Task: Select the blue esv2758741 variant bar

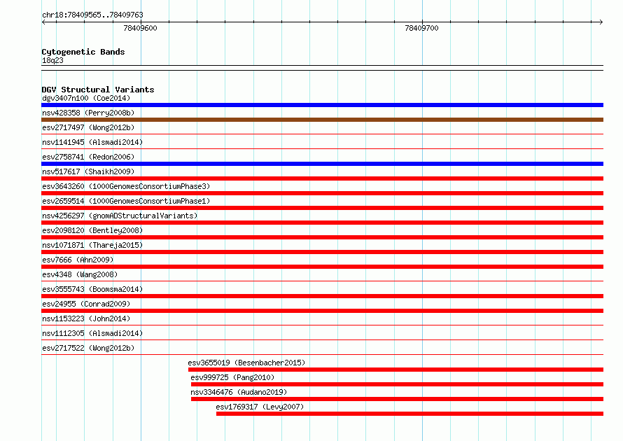Action: [x=322, y=164]
